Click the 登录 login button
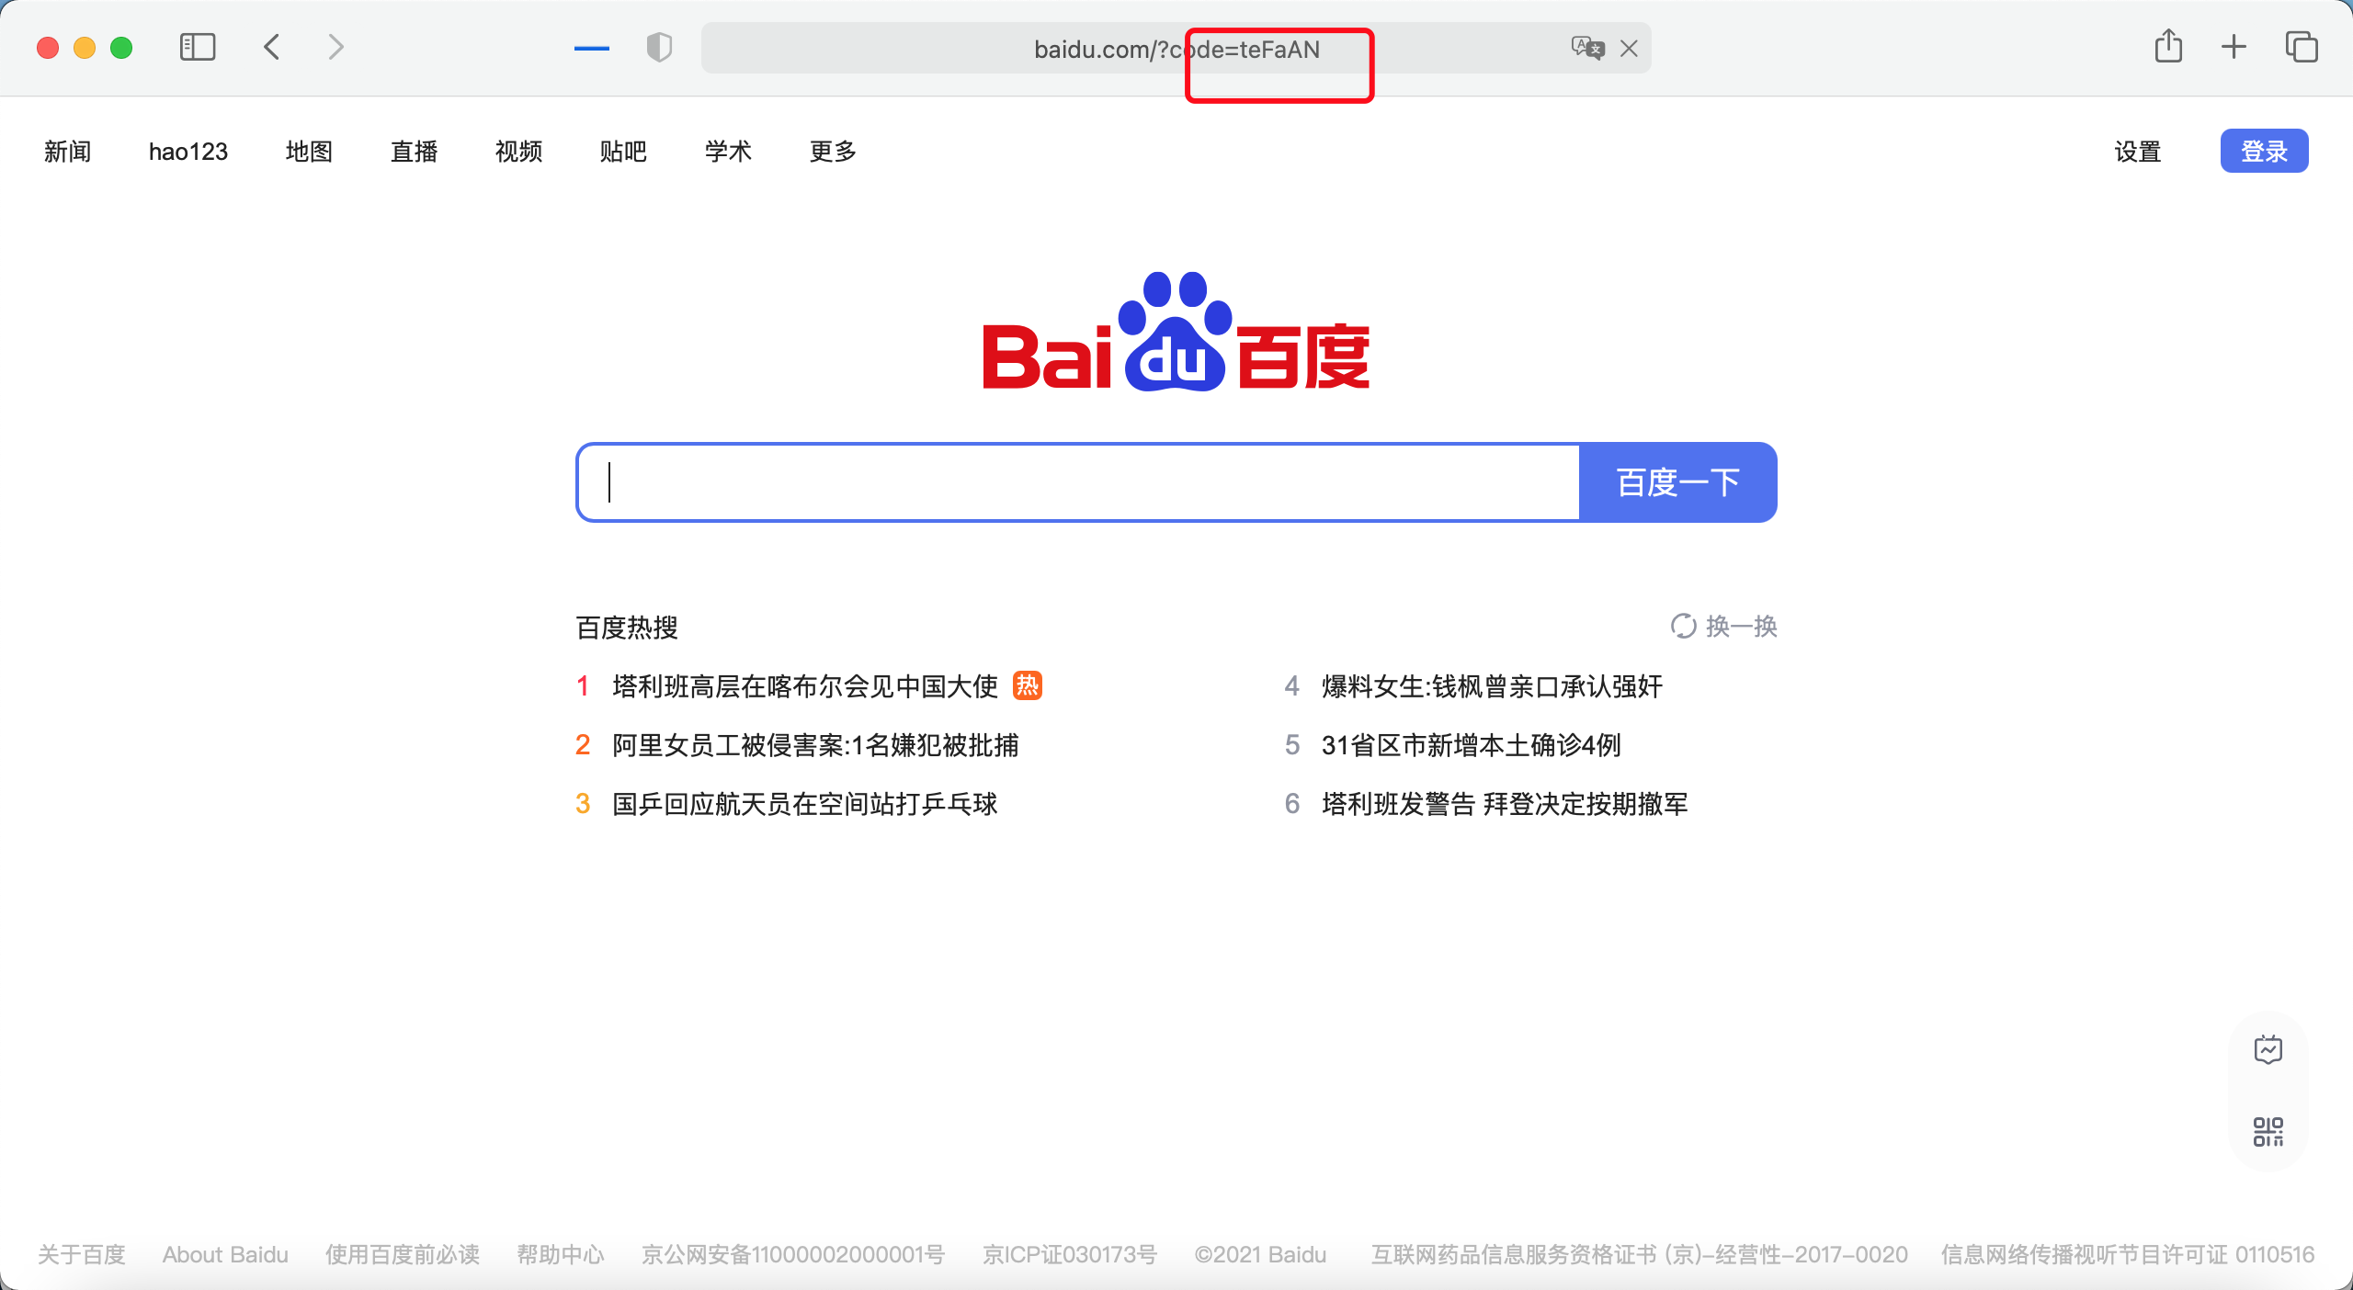Screen dimensions: 2353x1290 (2264, 152)
